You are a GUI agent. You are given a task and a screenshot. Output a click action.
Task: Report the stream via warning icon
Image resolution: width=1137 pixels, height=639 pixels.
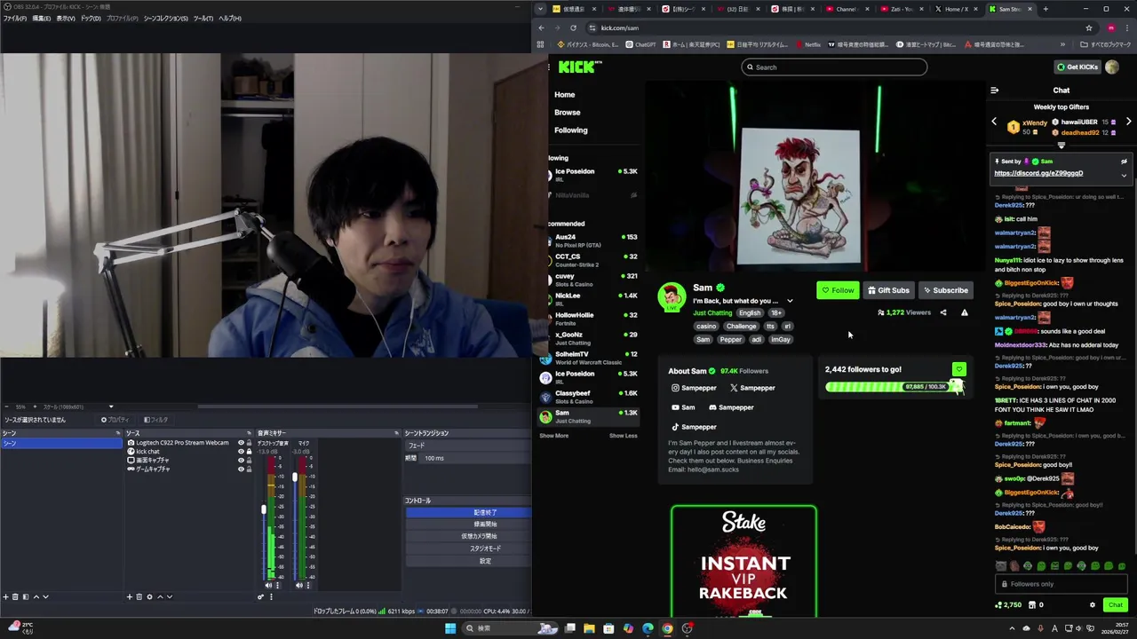[964, 312]
